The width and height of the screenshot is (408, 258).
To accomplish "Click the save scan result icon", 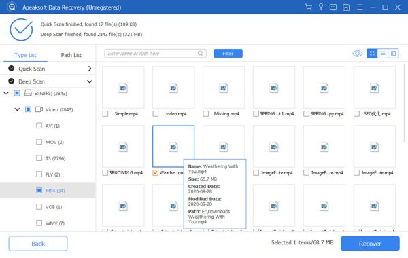I will [x=346, y=7].
